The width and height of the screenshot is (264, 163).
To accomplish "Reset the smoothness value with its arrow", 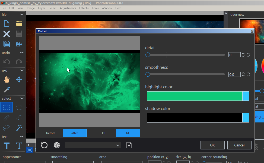I will pos(248,74).
